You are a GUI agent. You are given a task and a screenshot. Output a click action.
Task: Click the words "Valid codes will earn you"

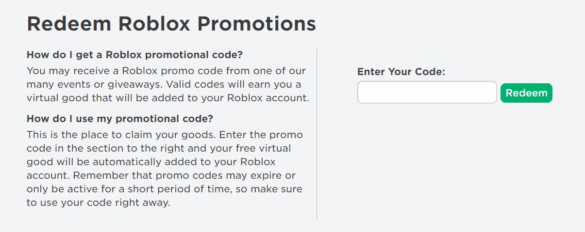240,85
